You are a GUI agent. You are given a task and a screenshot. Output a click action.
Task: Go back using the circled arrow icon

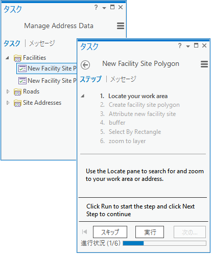pos(85,65)
